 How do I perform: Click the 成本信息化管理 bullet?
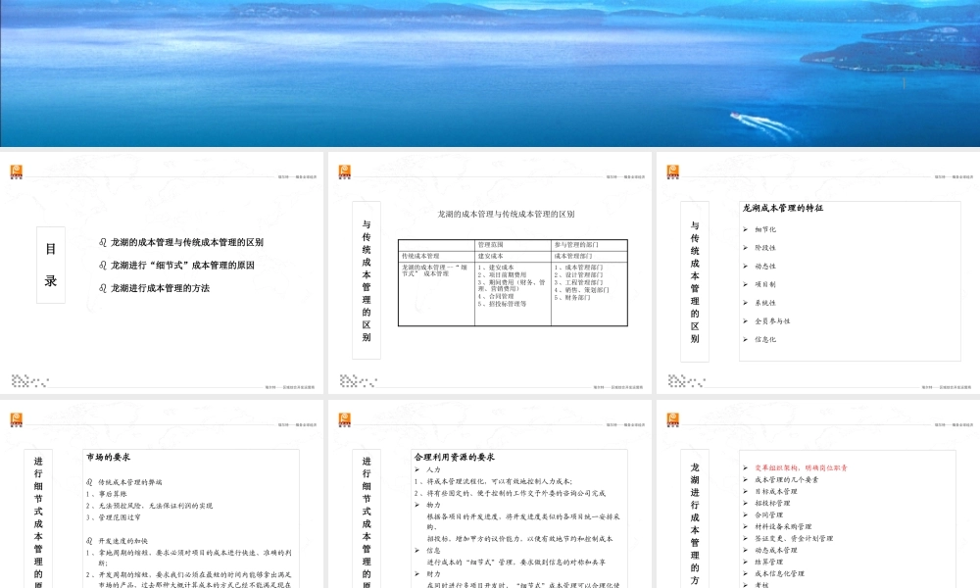tap(779, 573)
